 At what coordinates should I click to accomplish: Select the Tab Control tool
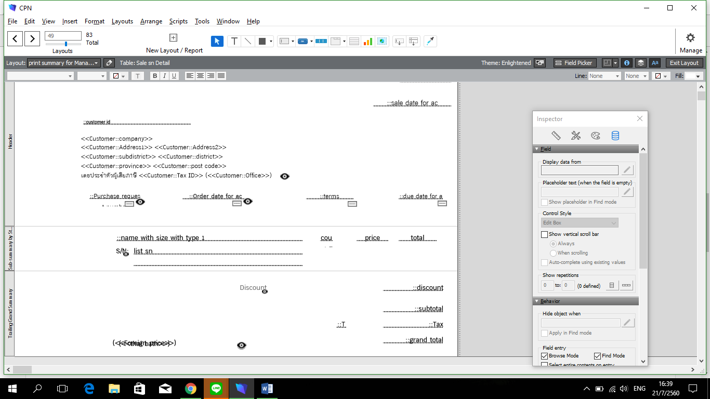[x=336, y=41]
